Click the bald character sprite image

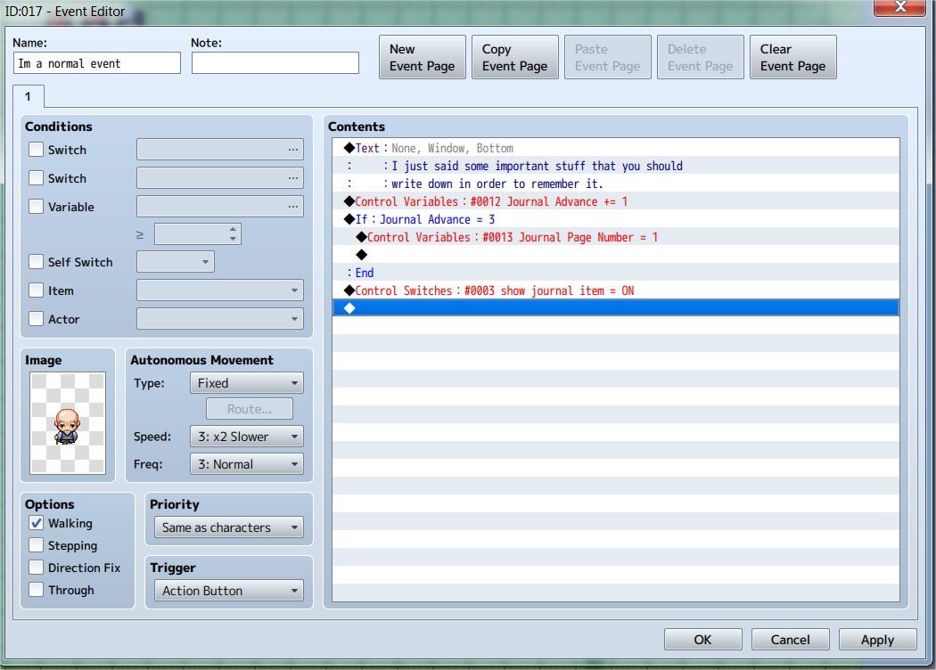pyautogui.click(x=68, y=423)
